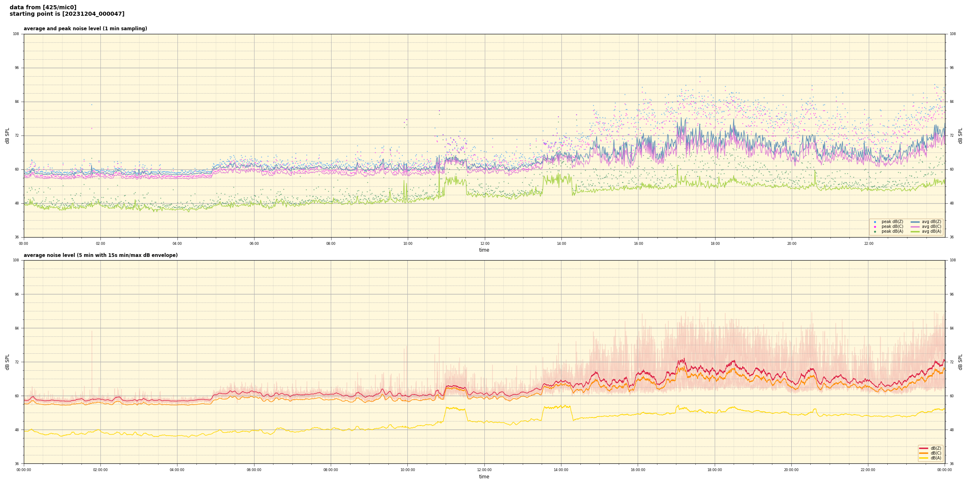Click the peak dB(A) legend marker

[x=875, y=232]
